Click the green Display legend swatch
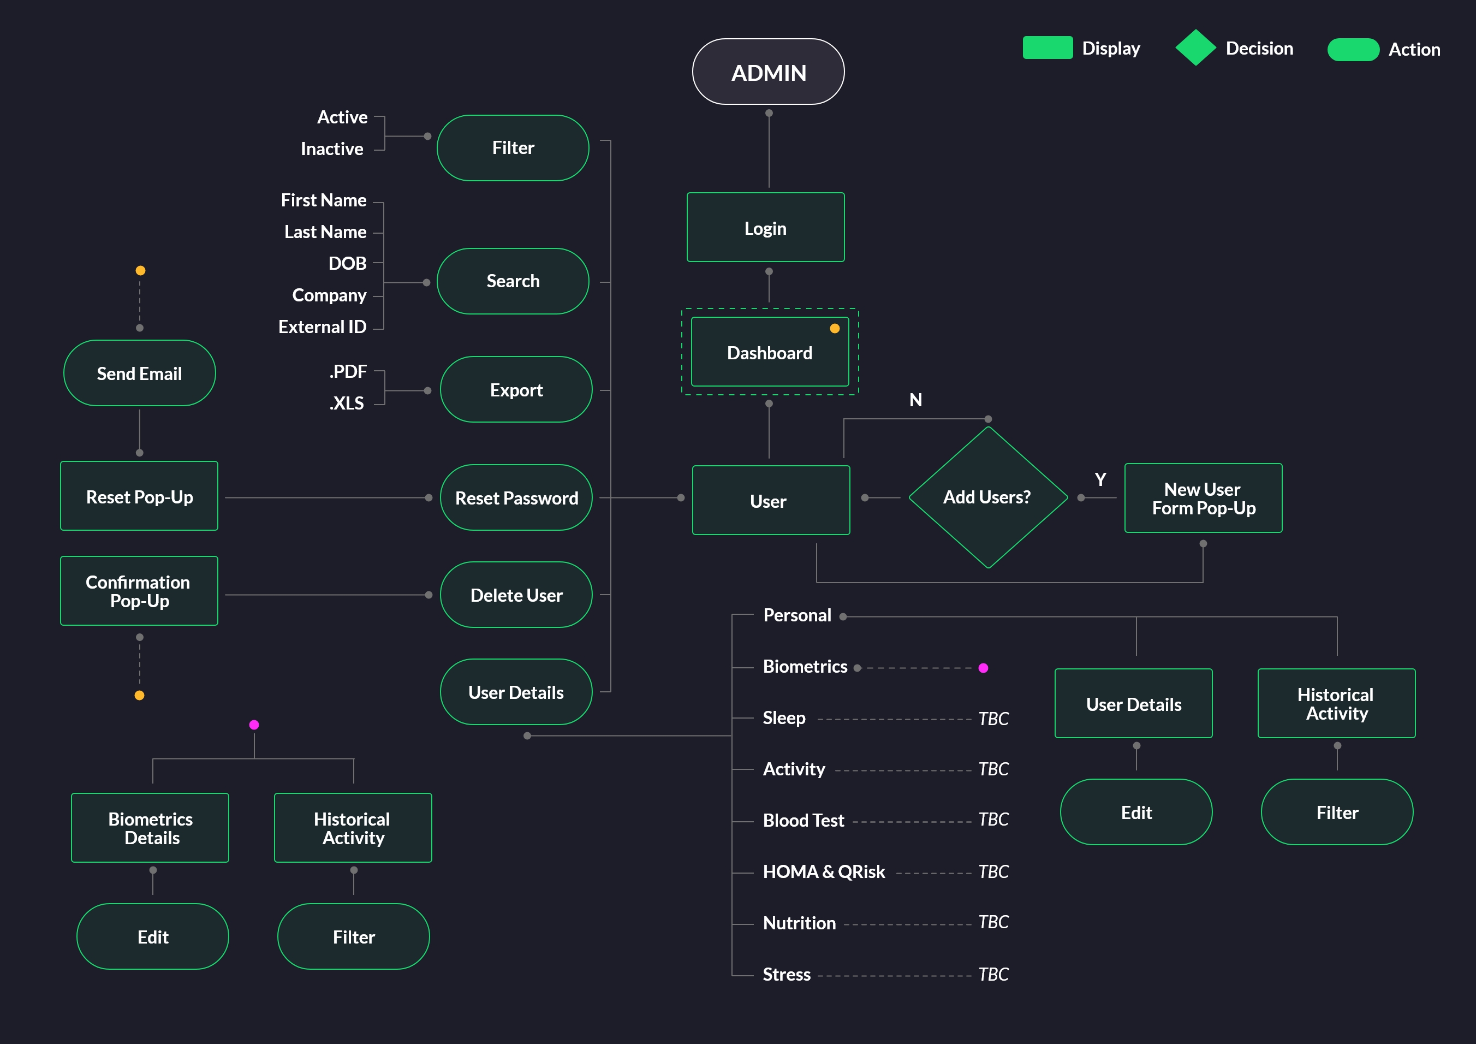This screenshot has height=1044, width=1476. coord(1047,48)
